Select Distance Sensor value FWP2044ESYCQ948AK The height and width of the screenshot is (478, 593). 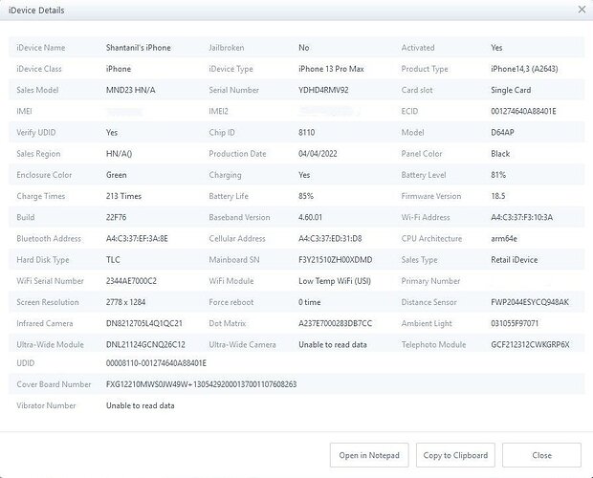pos(530,302)
